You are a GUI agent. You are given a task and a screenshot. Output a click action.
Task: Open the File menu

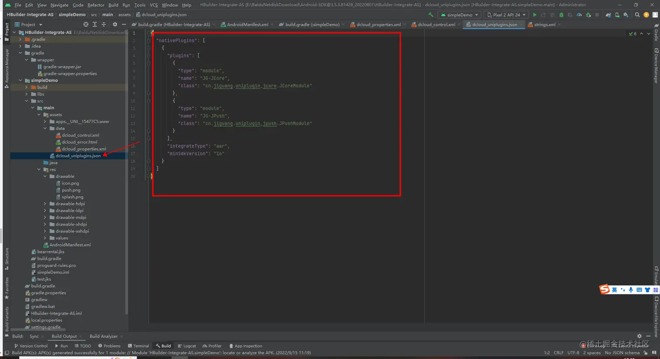point(18,5)
